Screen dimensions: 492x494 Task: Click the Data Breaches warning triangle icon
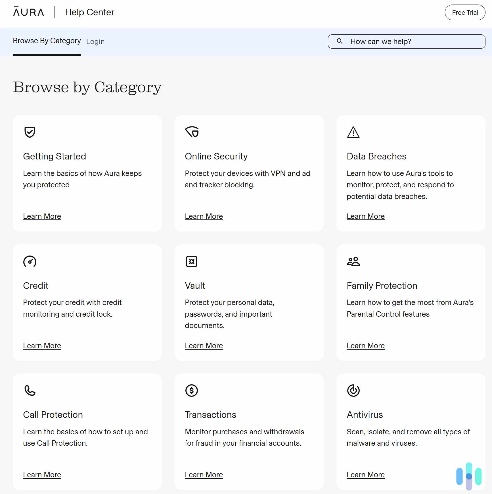353,132
